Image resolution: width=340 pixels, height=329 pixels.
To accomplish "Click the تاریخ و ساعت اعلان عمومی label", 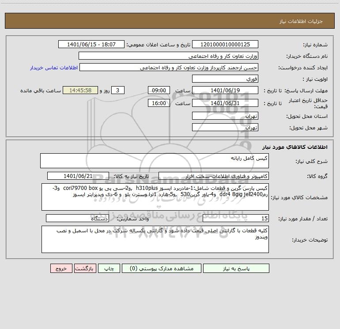I will click(159, 45).
